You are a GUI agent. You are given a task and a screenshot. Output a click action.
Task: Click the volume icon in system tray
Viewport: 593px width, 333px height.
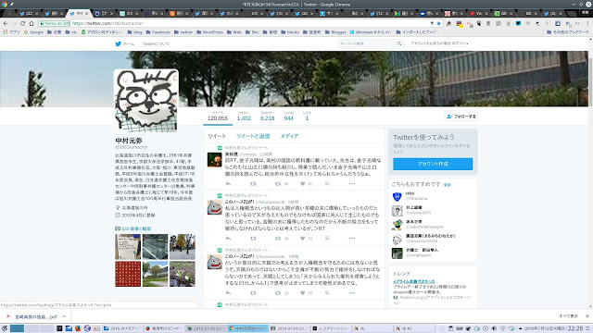coord(494,328)
